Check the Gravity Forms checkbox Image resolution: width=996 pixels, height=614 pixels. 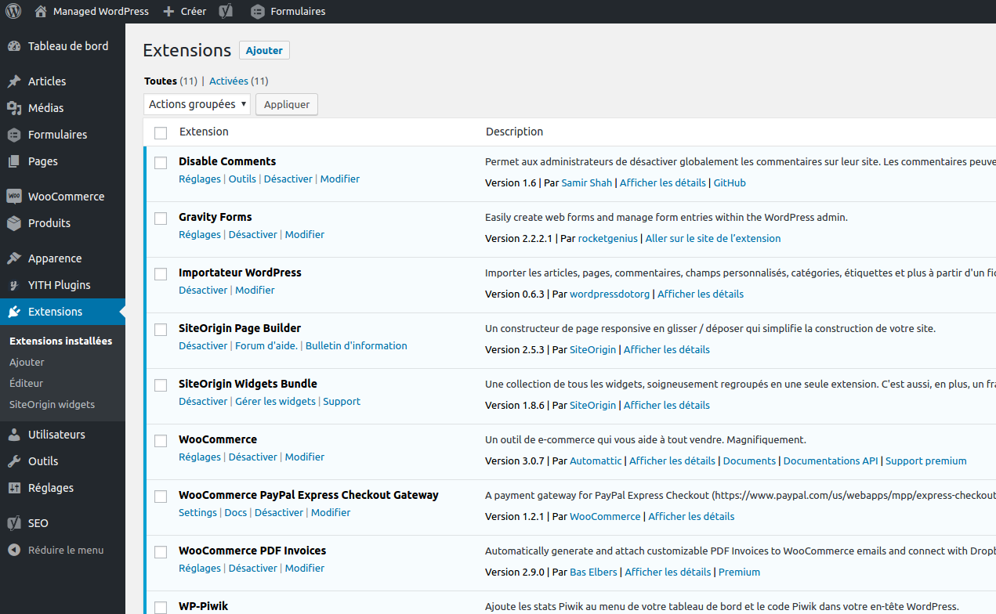[x=161, y=219]
